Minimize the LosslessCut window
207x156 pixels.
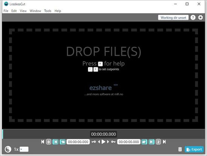click(x=175, y=4)
